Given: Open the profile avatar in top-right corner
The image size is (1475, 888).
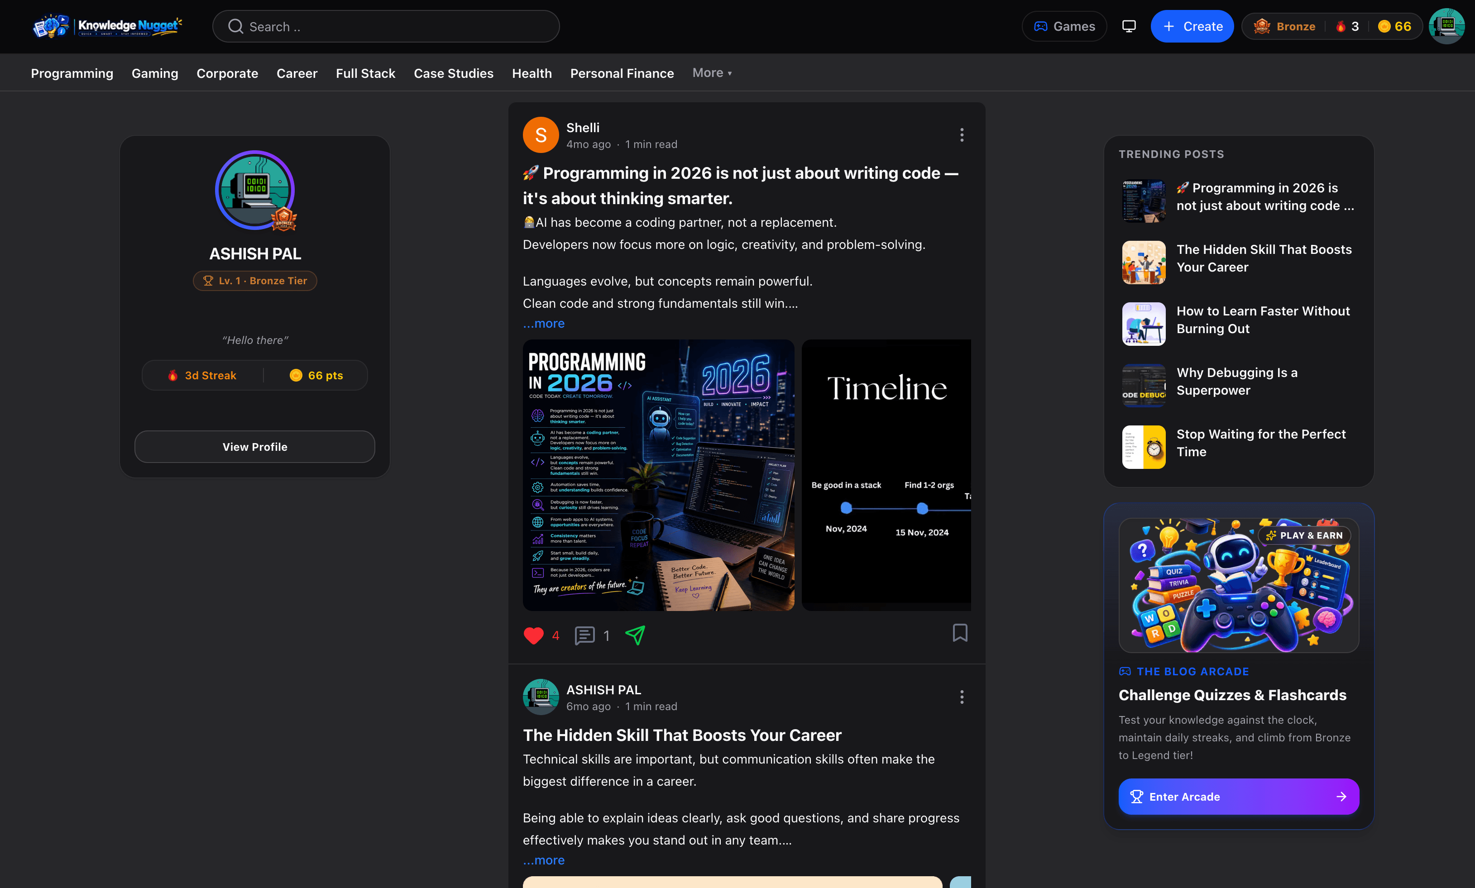Looking at the screenshot, I should [1446, 26].
